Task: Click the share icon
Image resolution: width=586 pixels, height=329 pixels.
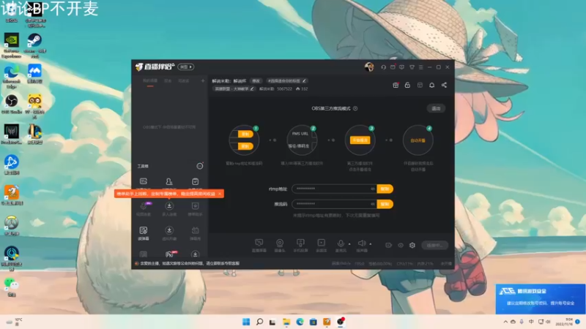Action: [x=444, y=85]
